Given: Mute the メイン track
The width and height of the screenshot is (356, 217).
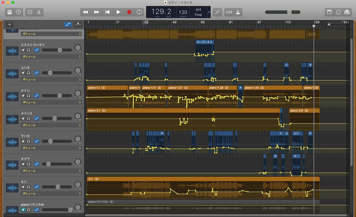Looking at the screenshot, I should pos(23,96).
